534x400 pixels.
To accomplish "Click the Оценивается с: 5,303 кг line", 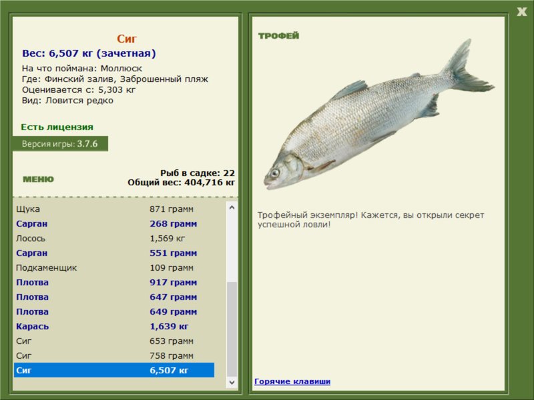I will [79, 90].
